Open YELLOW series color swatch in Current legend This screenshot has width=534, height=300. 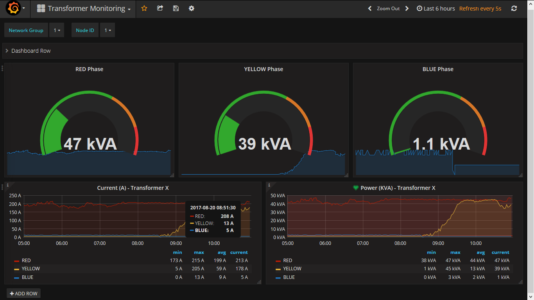[16, 269]
